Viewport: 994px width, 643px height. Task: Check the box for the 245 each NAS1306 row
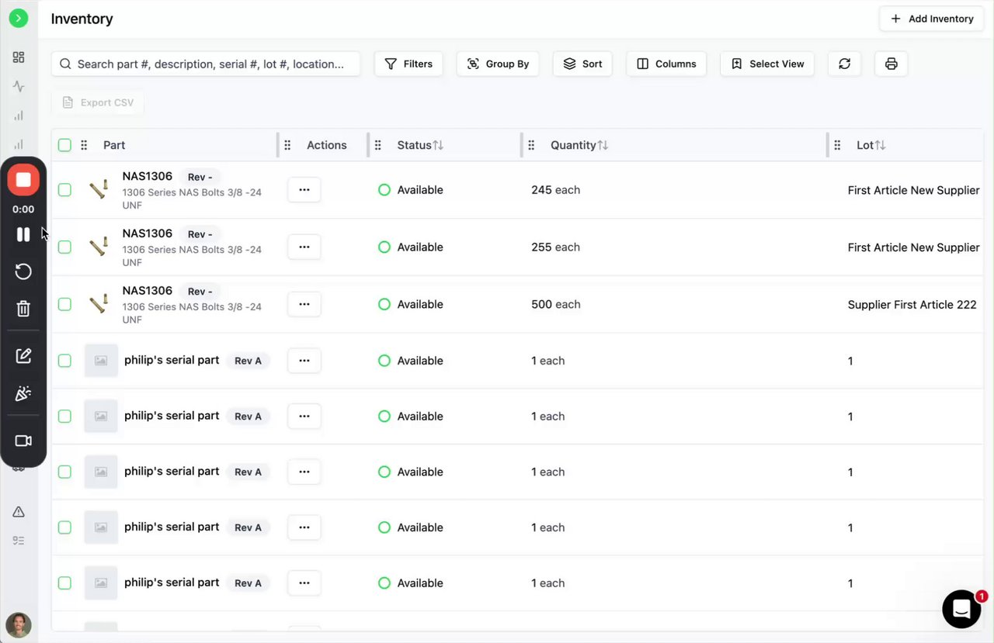pos(64,190)
